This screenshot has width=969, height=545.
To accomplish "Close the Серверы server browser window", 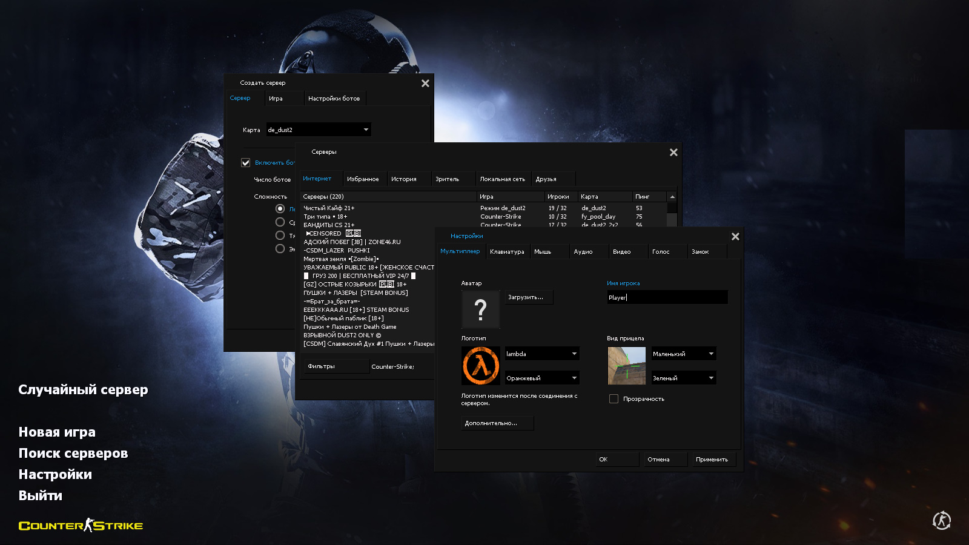I will 673,153.
